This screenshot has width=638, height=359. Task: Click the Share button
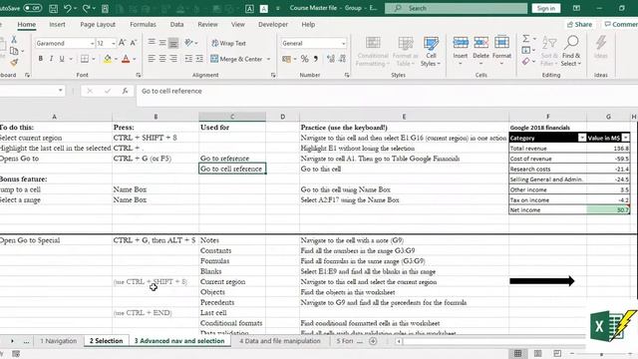pos(579,24)
